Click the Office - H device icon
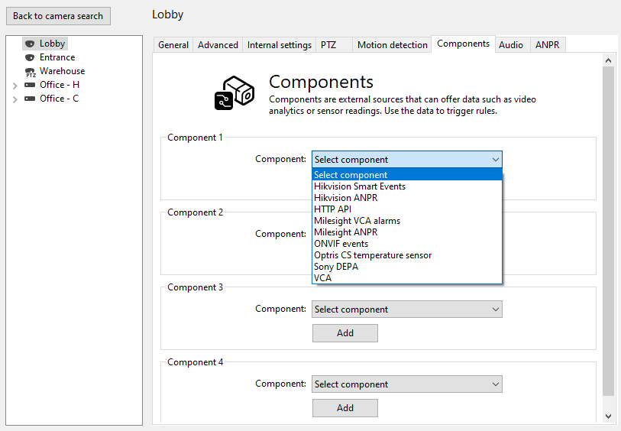Image resolution: width=621 pixels, height=431 pixels. coord(30,85)
